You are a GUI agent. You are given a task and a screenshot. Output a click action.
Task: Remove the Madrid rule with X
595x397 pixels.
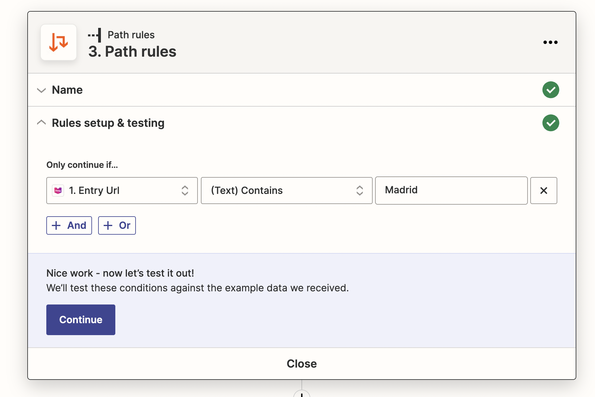[x=543, y=191]
